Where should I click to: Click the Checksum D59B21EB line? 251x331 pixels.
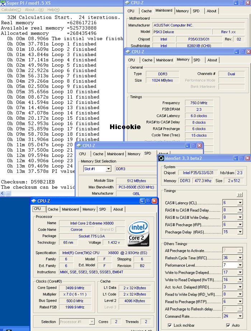28,182
